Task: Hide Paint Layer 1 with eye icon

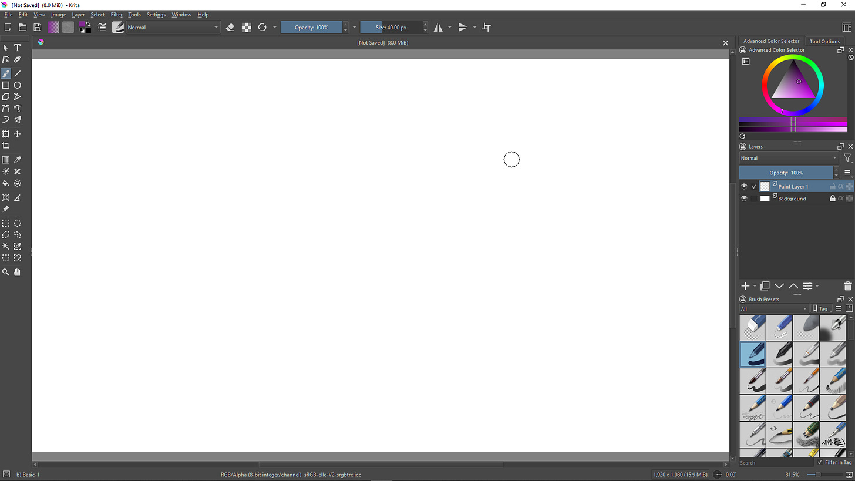Action: pos(744,186)
